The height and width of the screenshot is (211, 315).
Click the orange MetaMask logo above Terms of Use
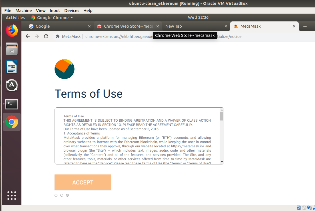pyautogui.click(x=64, y=69)
